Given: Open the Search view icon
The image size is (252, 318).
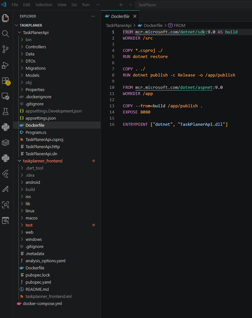Looking at the screenshot, I should tap(6, 34).
